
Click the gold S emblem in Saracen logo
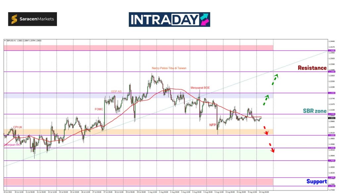coord(15,19)
